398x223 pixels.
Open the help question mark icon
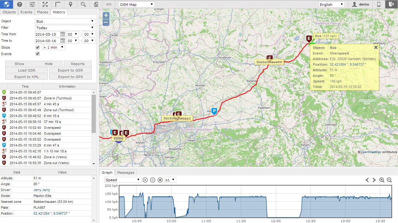pos(20,4)
